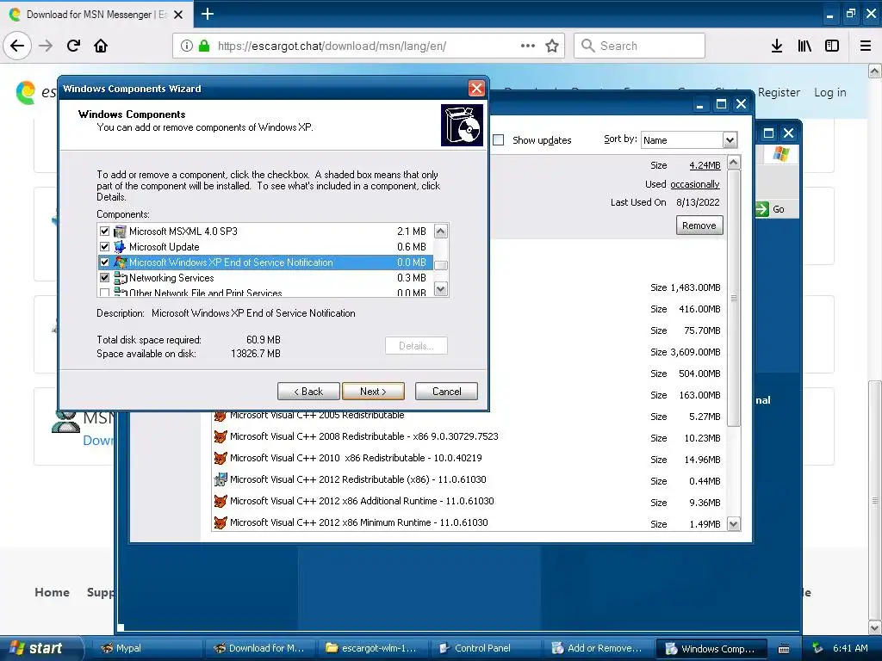Toggle the browser sidebar
This screenshot has height=661, width=882.
[x=832, y=46]
